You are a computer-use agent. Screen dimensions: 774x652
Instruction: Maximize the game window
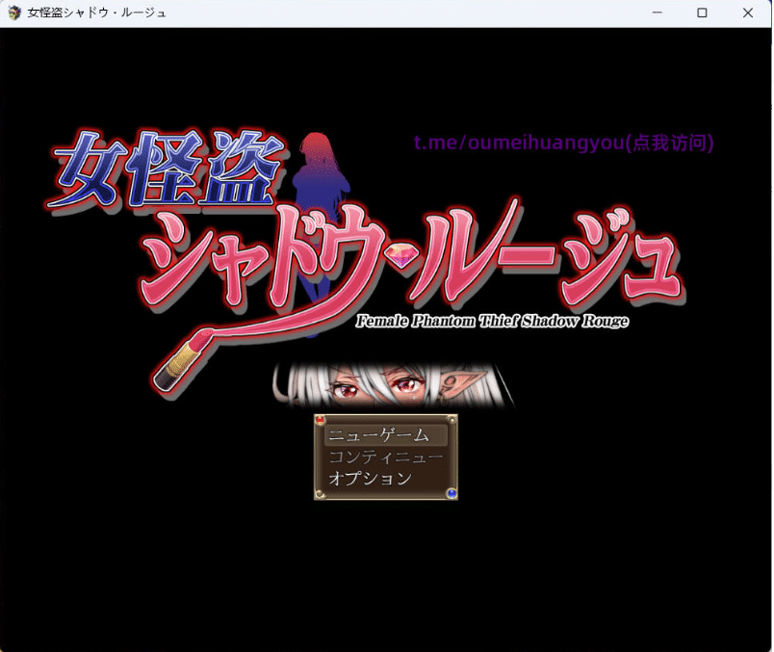click(702, 13)
